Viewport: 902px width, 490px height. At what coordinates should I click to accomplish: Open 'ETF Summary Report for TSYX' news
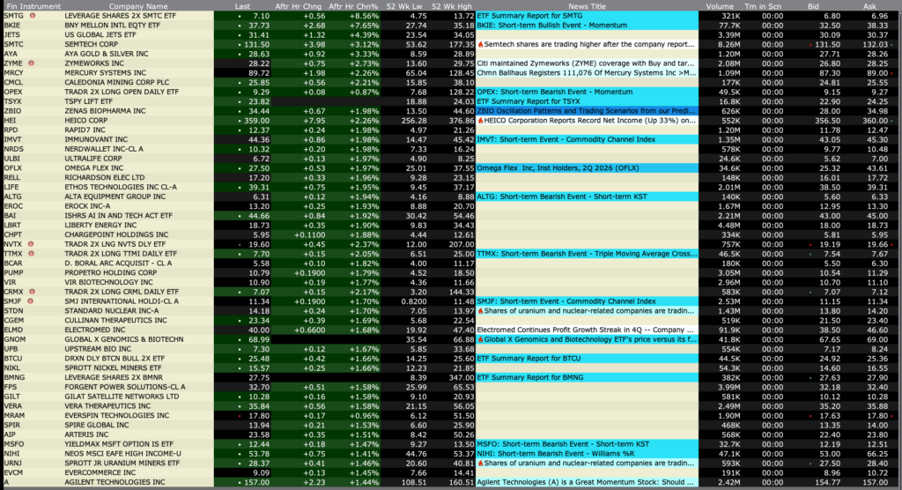(x=529, y=101)
